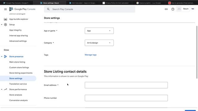Select Store settings in sidebar
Image resolution: width=198 pixels, height=111 pixels.
[x=18, y=78]
